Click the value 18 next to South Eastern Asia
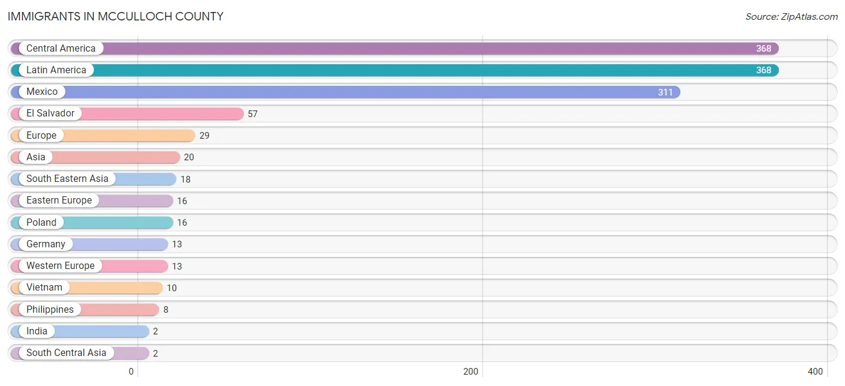845x386 pixels. point(185,179)
